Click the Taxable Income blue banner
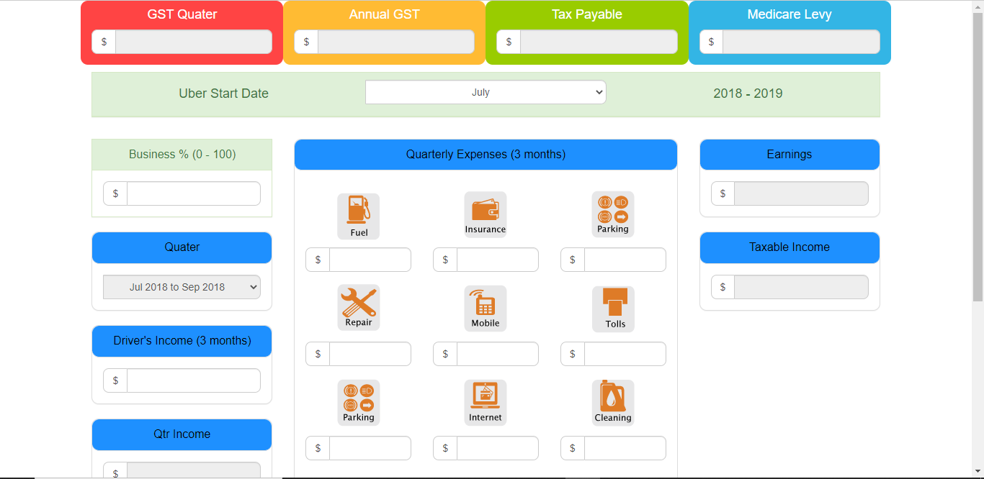The height and width of the screenshot is (479, 984). [789, 247]
